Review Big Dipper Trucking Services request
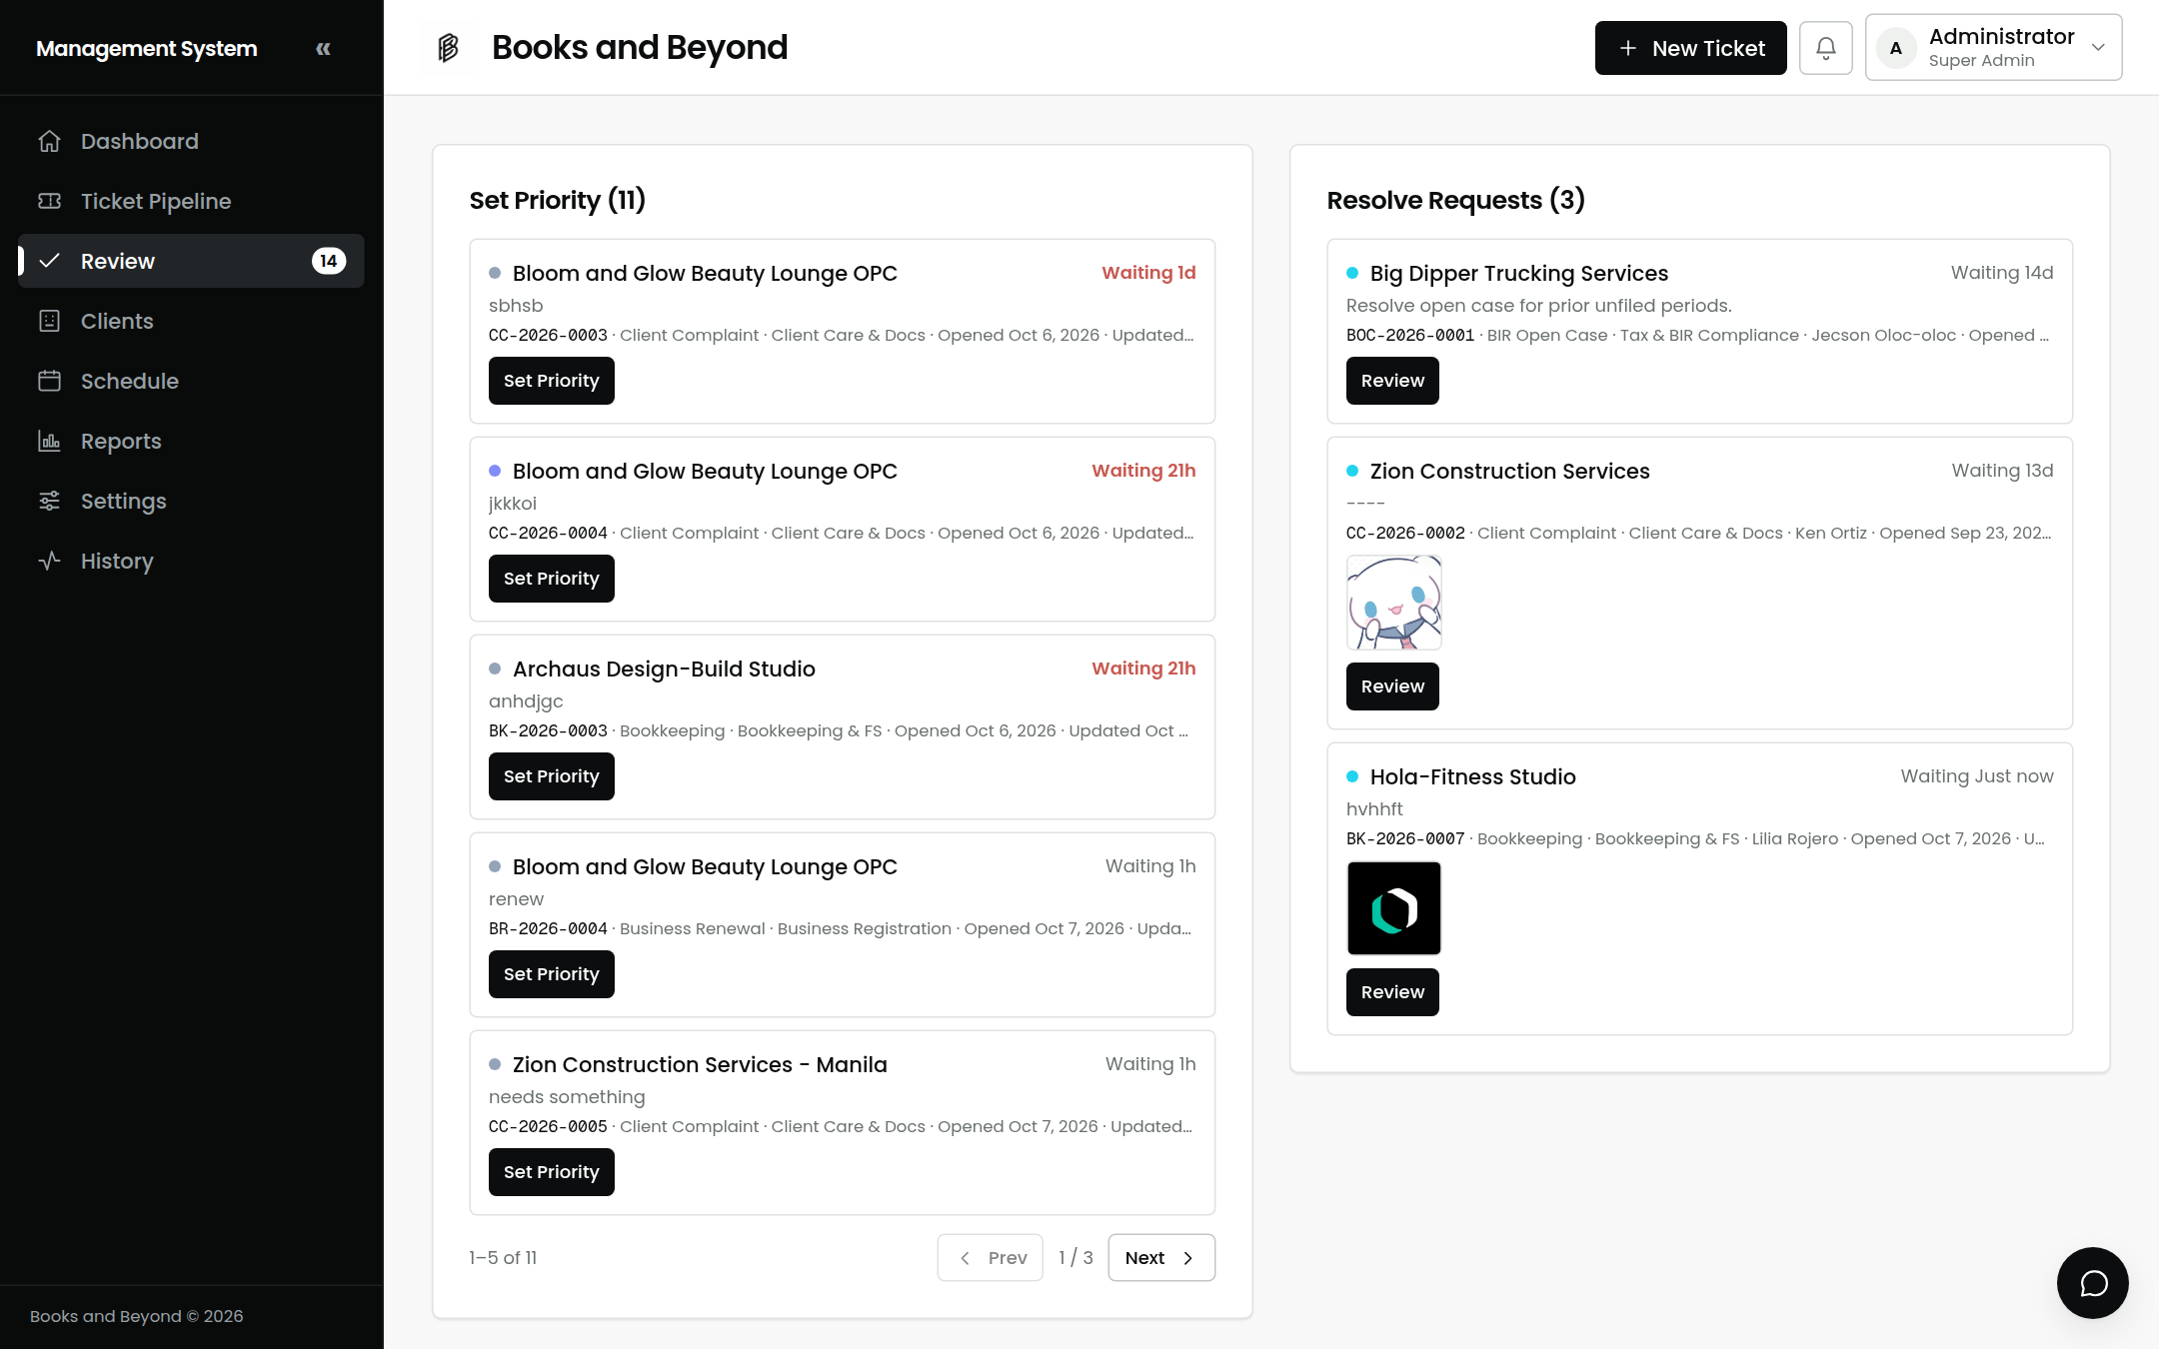The image size is (2159, 1349). (x=1392, y=381)
